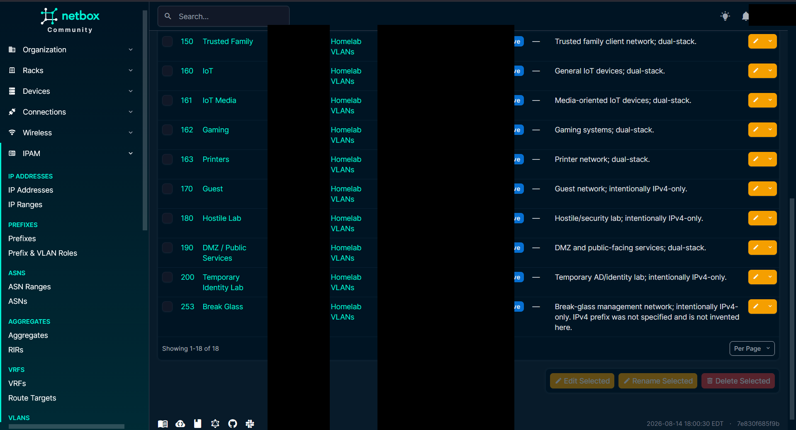This screenshot has height=430, width=796.
Task: Open the Temporary Identity Lab VLAN link
Action: click(223, 282)
